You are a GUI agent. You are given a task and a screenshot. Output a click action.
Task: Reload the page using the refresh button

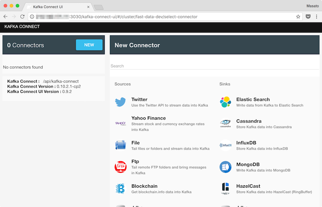pos(23,16)
